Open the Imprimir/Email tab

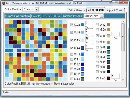point(115,10)
